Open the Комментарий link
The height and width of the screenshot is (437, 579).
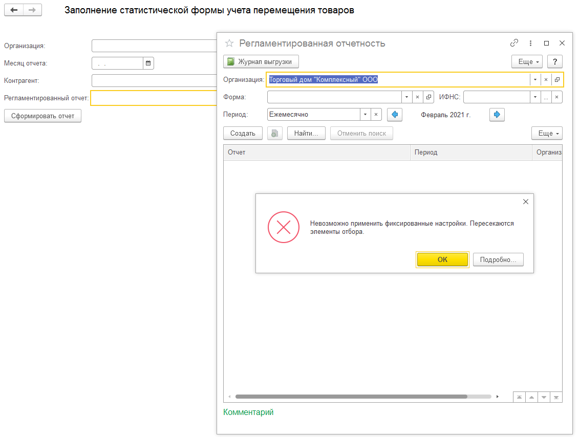pos(248,412)
